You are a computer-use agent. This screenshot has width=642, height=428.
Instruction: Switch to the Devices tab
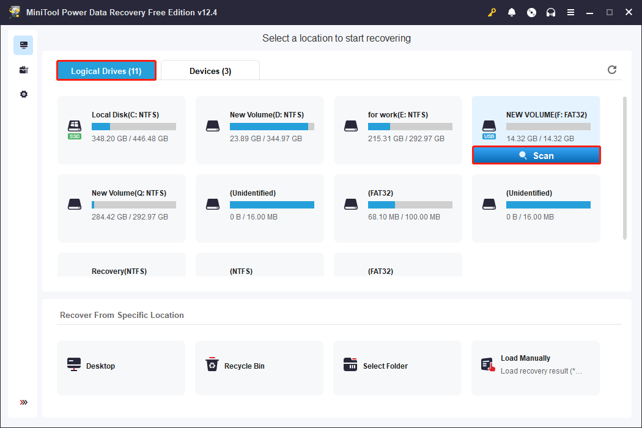[x=210, y=71]
